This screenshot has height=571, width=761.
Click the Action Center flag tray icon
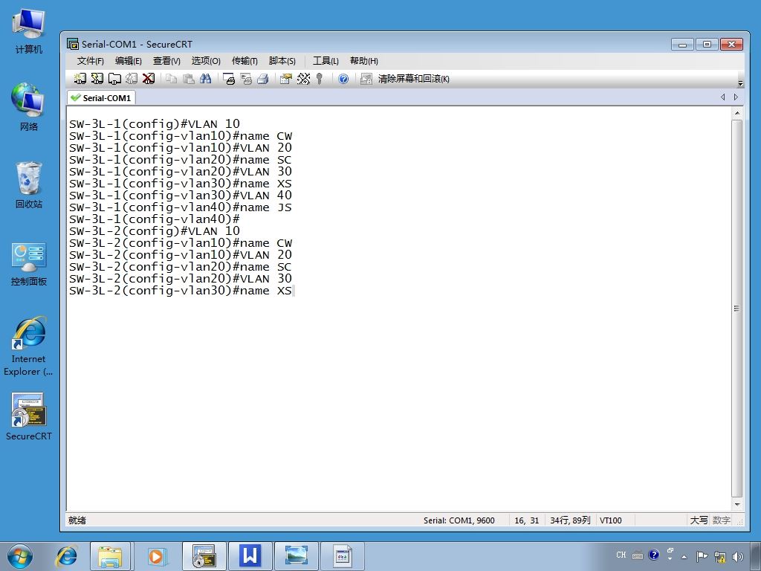point(702,556)
